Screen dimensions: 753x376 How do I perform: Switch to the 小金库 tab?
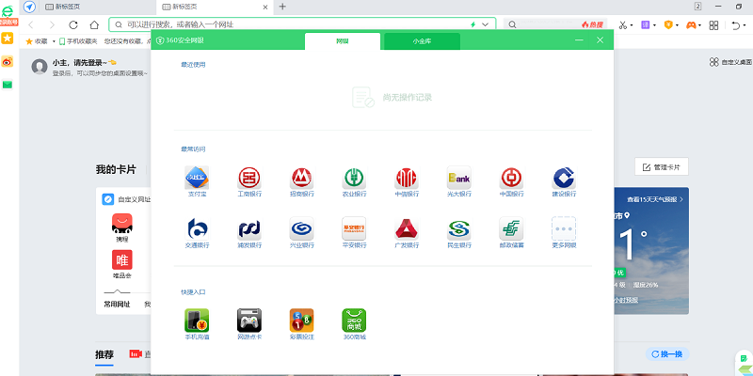(x=422, y=41)
